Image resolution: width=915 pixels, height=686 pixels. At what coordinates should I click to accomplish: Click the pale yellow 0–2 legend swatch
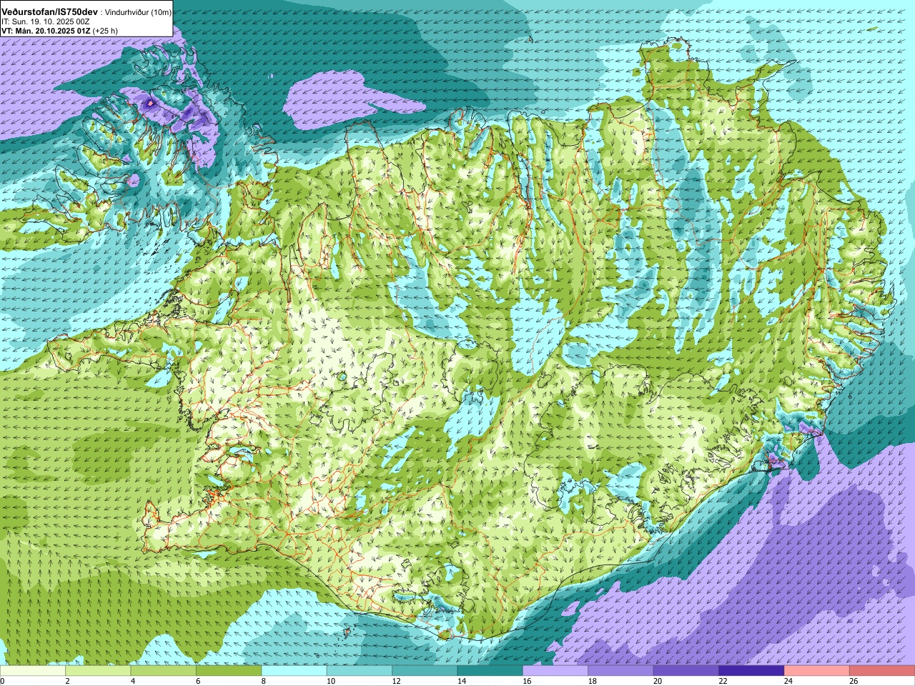coord(33,671)
